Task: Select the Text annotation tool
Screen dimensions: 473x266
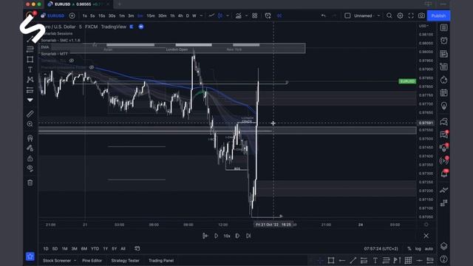Action: click(30, 69)
